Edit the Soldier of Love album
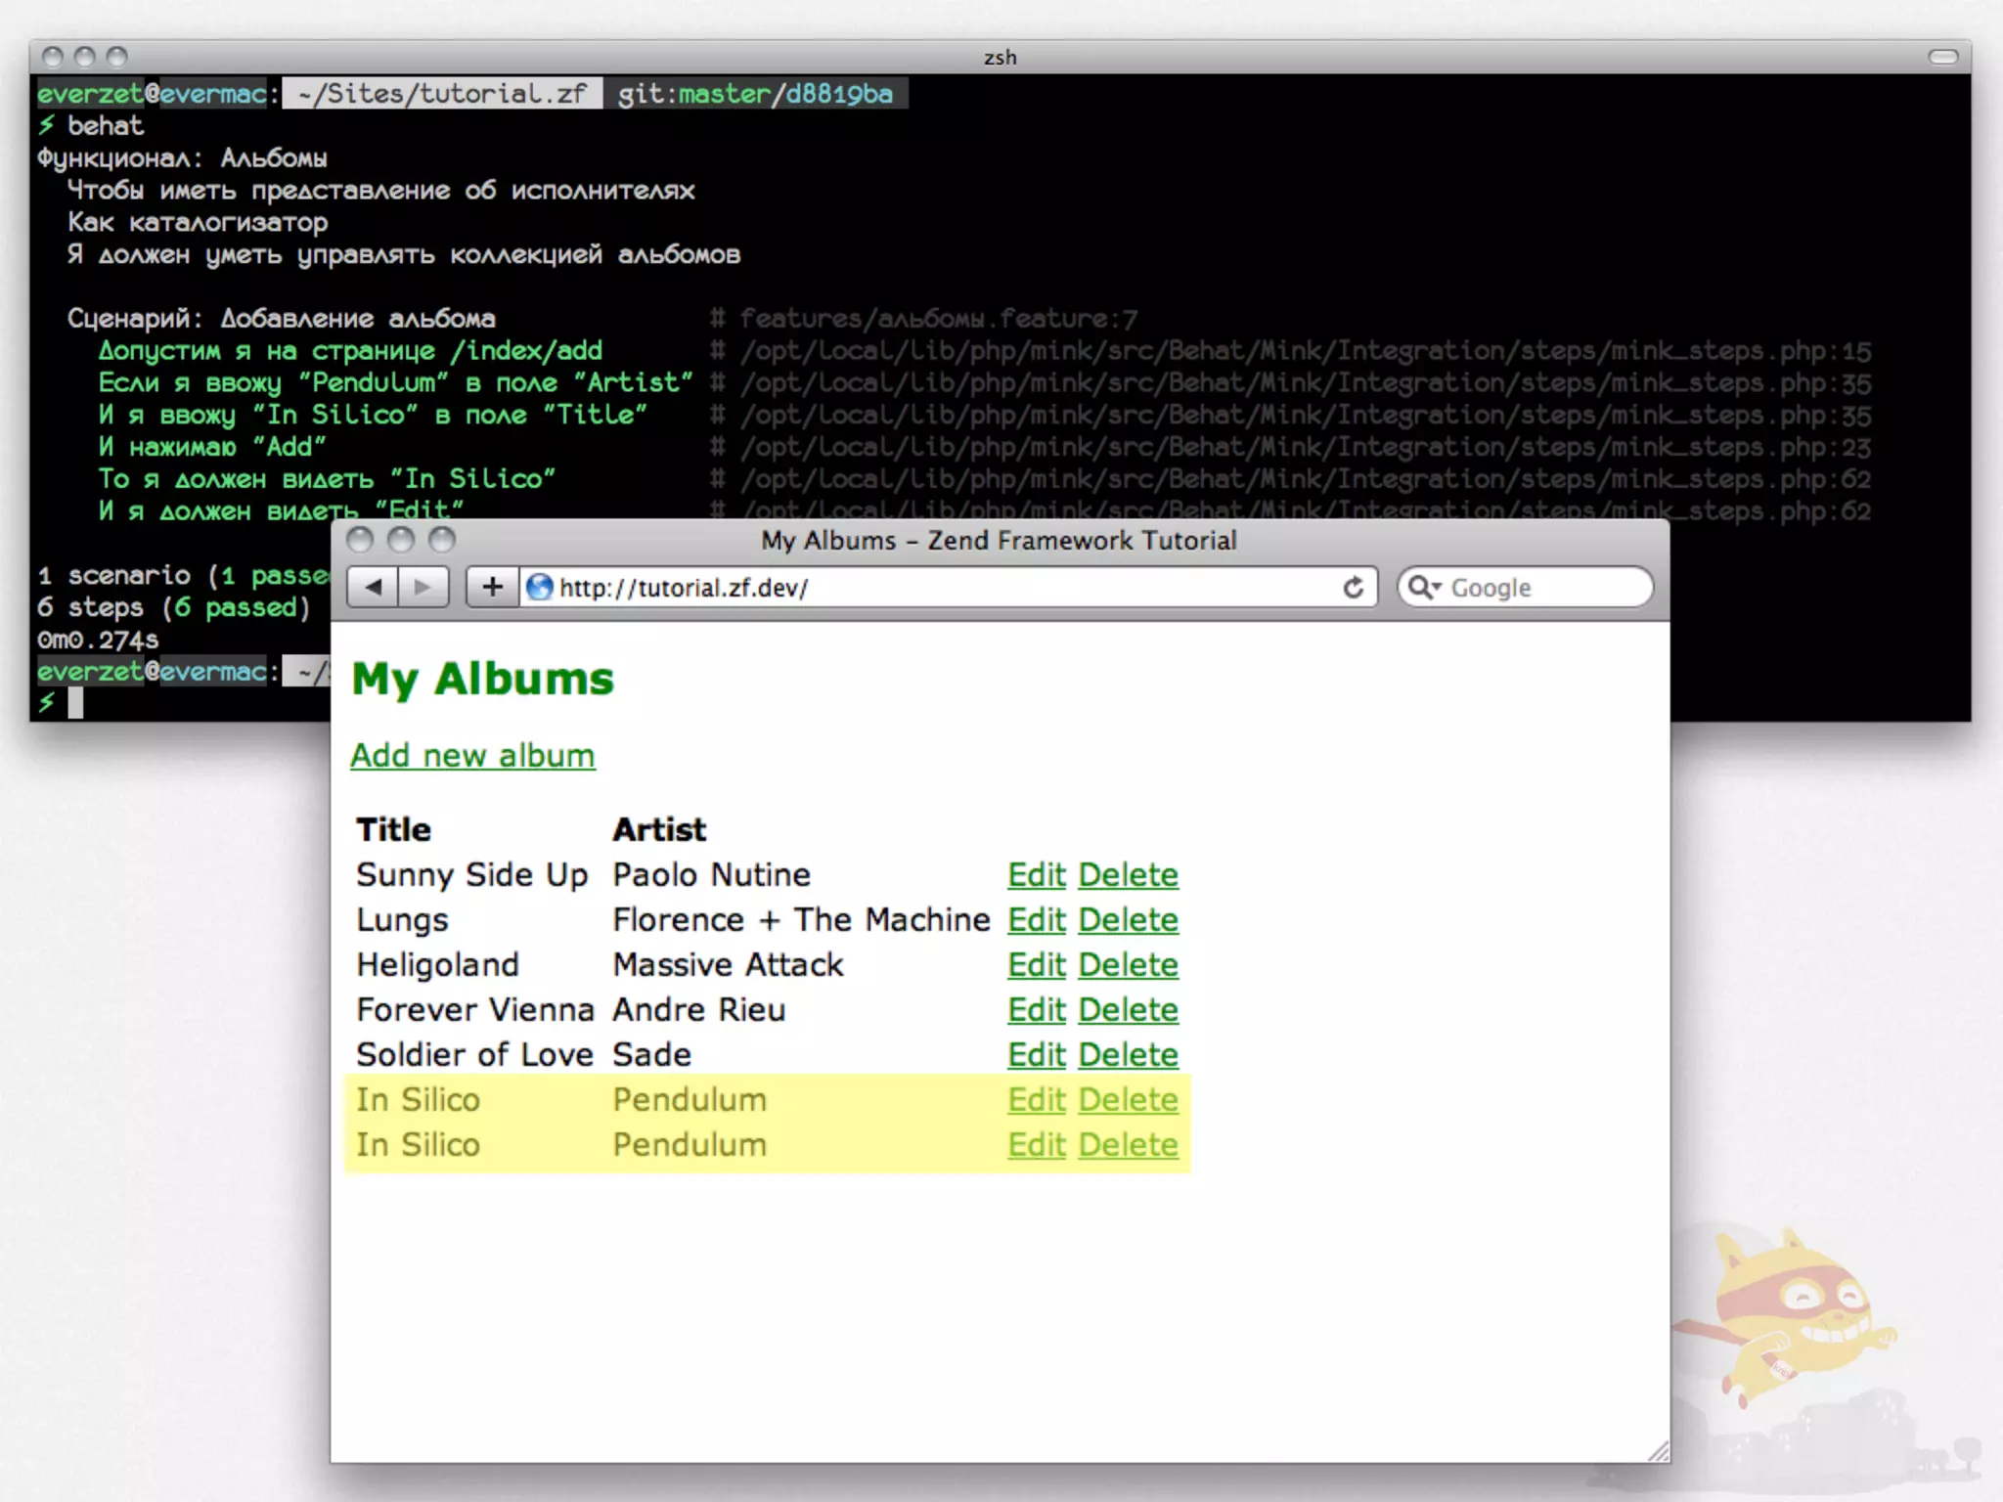This screenshot has width=2003, height=1502. point(1036,1054)
